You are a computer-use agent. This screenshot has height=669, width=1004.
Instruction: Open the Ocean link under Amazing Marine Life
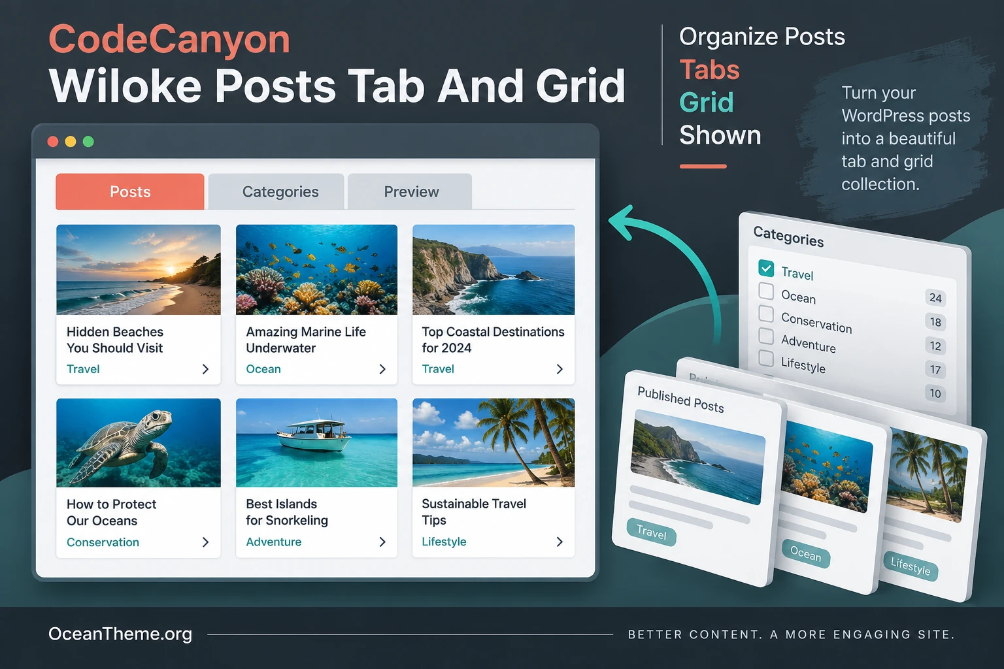coord(263,369)
